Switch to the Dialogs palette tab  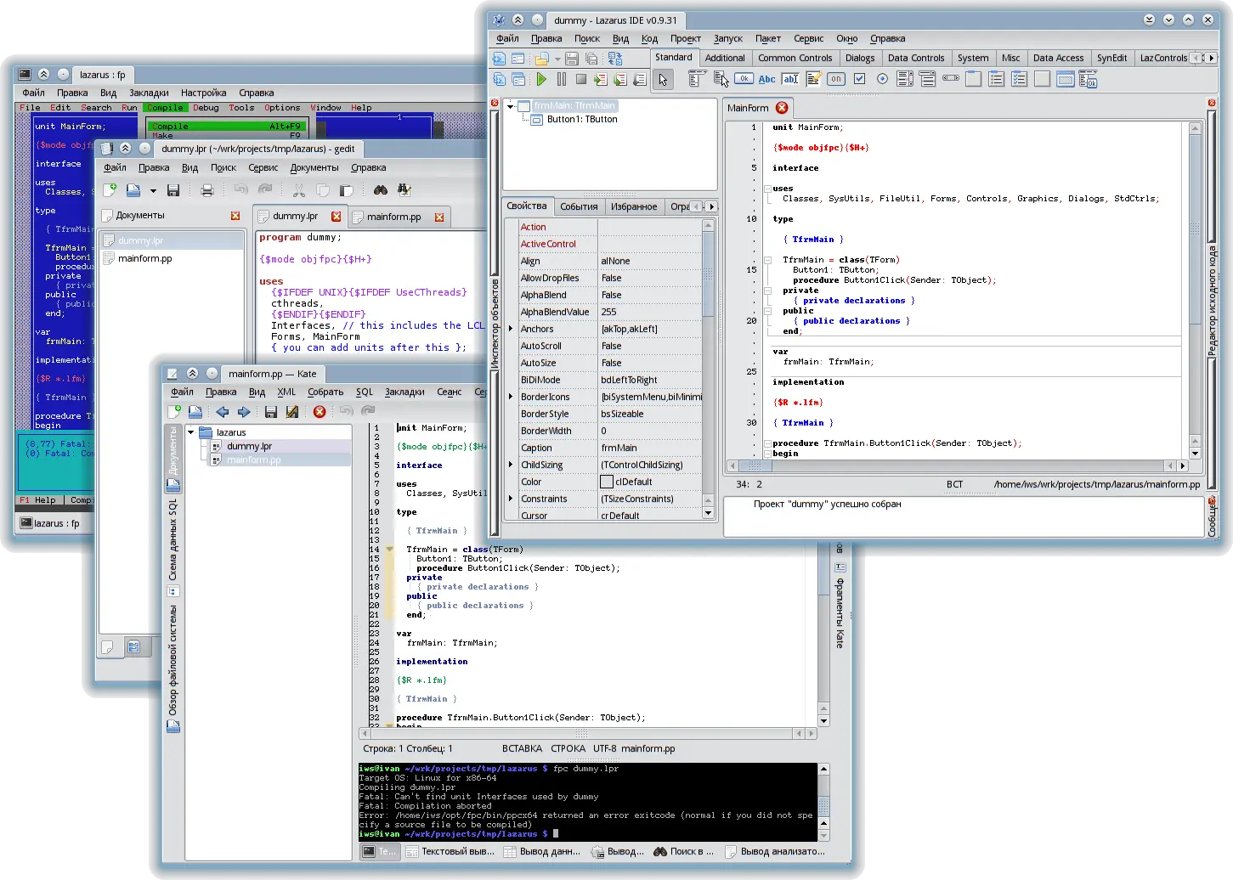click(860, 58)
